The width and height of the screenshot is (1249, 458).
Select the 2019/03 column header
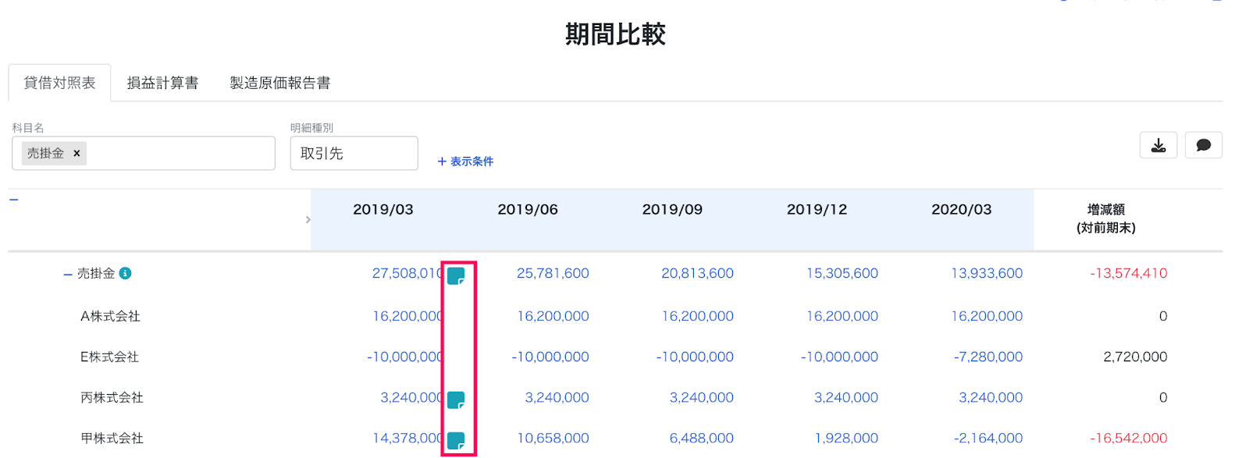point(383,209)
